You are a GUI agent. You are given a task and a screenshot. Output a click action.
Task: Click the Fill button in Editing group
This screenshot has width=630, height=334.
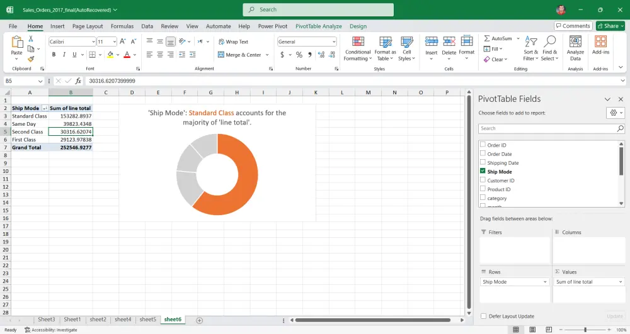pyautogui.click(x=493, y=49)
